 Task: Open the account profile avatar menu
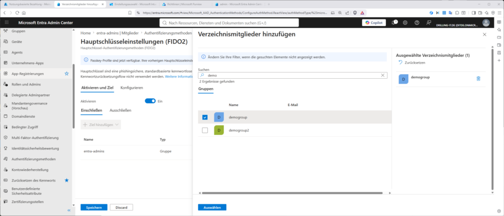click(x=486, y=23)
